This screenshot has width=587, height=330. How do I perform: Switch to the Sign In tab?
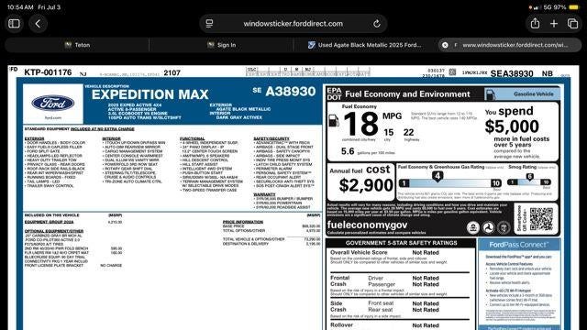coord(221,45)
